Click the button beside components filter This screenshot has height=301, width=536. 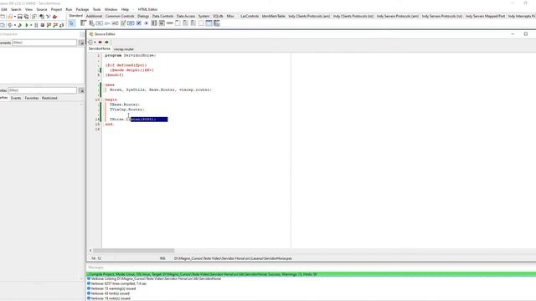click(x=81, y=43)
